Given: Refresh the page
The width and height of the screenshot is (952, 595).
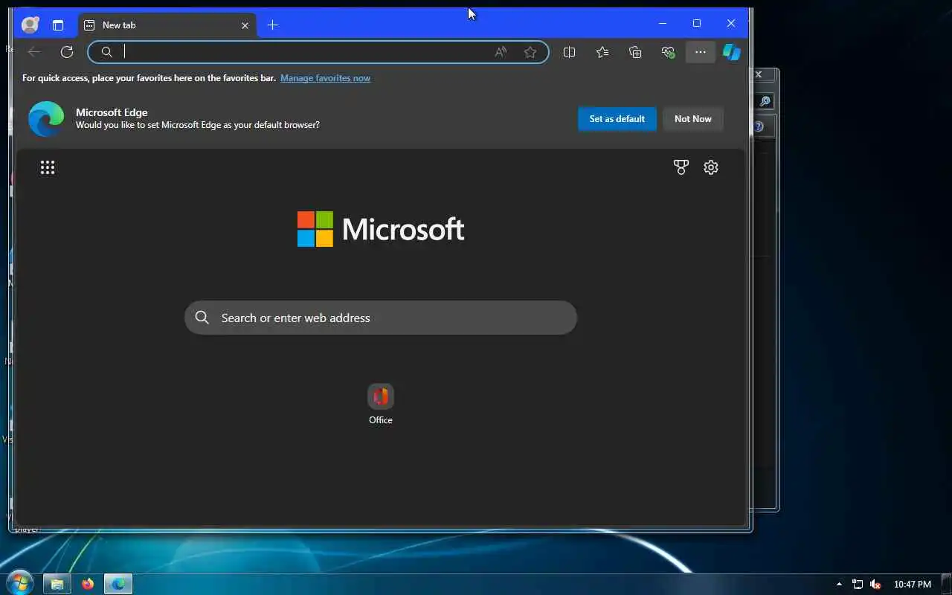Looking at the screenshot, I should pos(67,51).
